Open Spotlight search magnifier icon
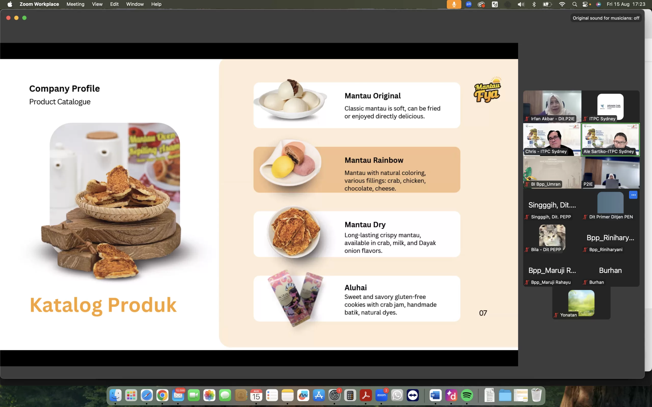This screenshot has height=407, width=652. coord(574,4)
